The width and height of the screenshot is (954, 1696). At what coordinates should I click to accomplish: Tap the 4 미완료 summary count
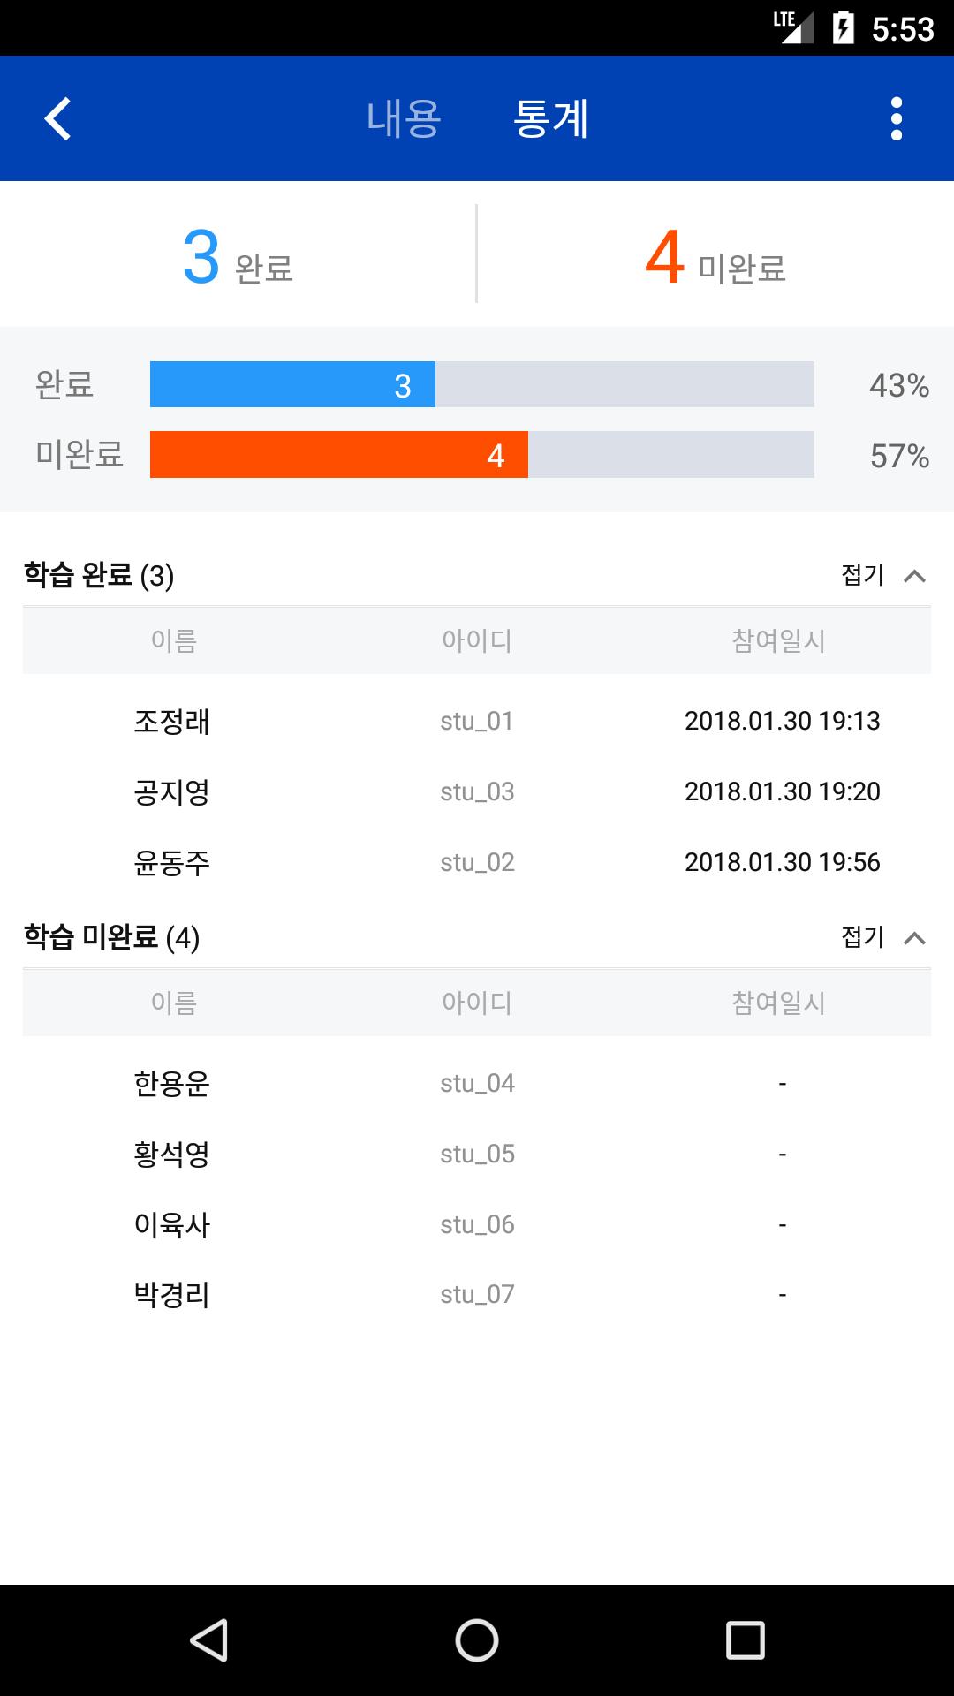click(x=715, y=258)
